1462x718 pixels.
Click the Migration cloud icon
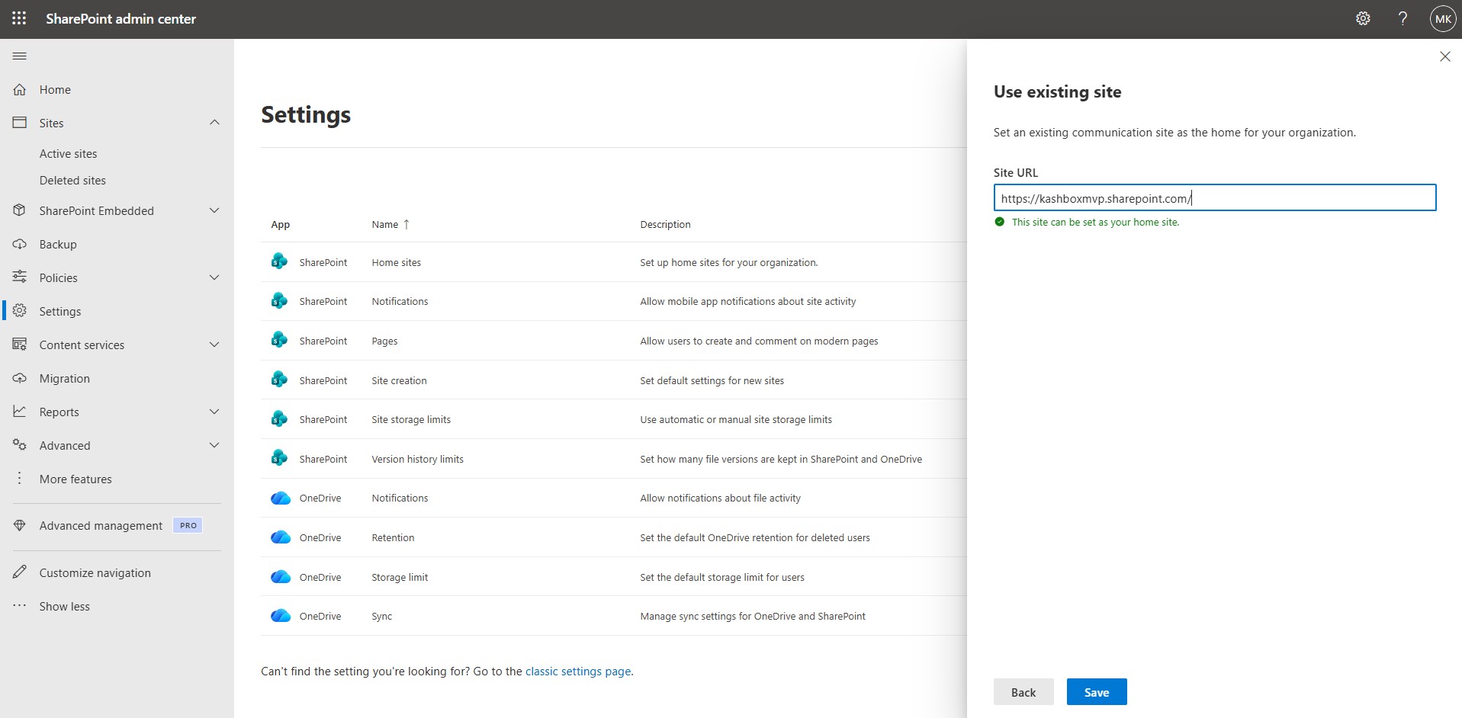coord(20,378)
